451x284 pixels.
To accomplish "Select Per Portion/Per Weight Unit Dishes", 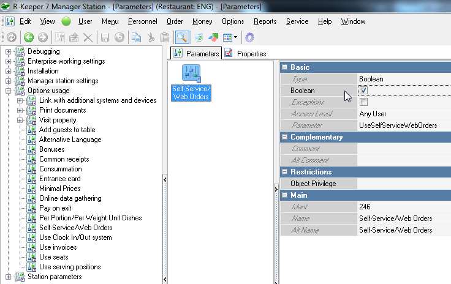I will (91, 218).
